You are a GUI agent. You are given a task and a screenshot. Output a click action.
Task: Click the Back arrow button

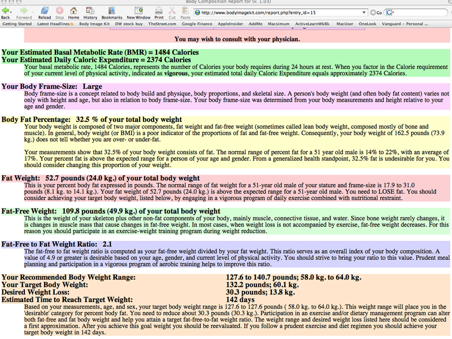pyautogui.click(x=6, y=11)
